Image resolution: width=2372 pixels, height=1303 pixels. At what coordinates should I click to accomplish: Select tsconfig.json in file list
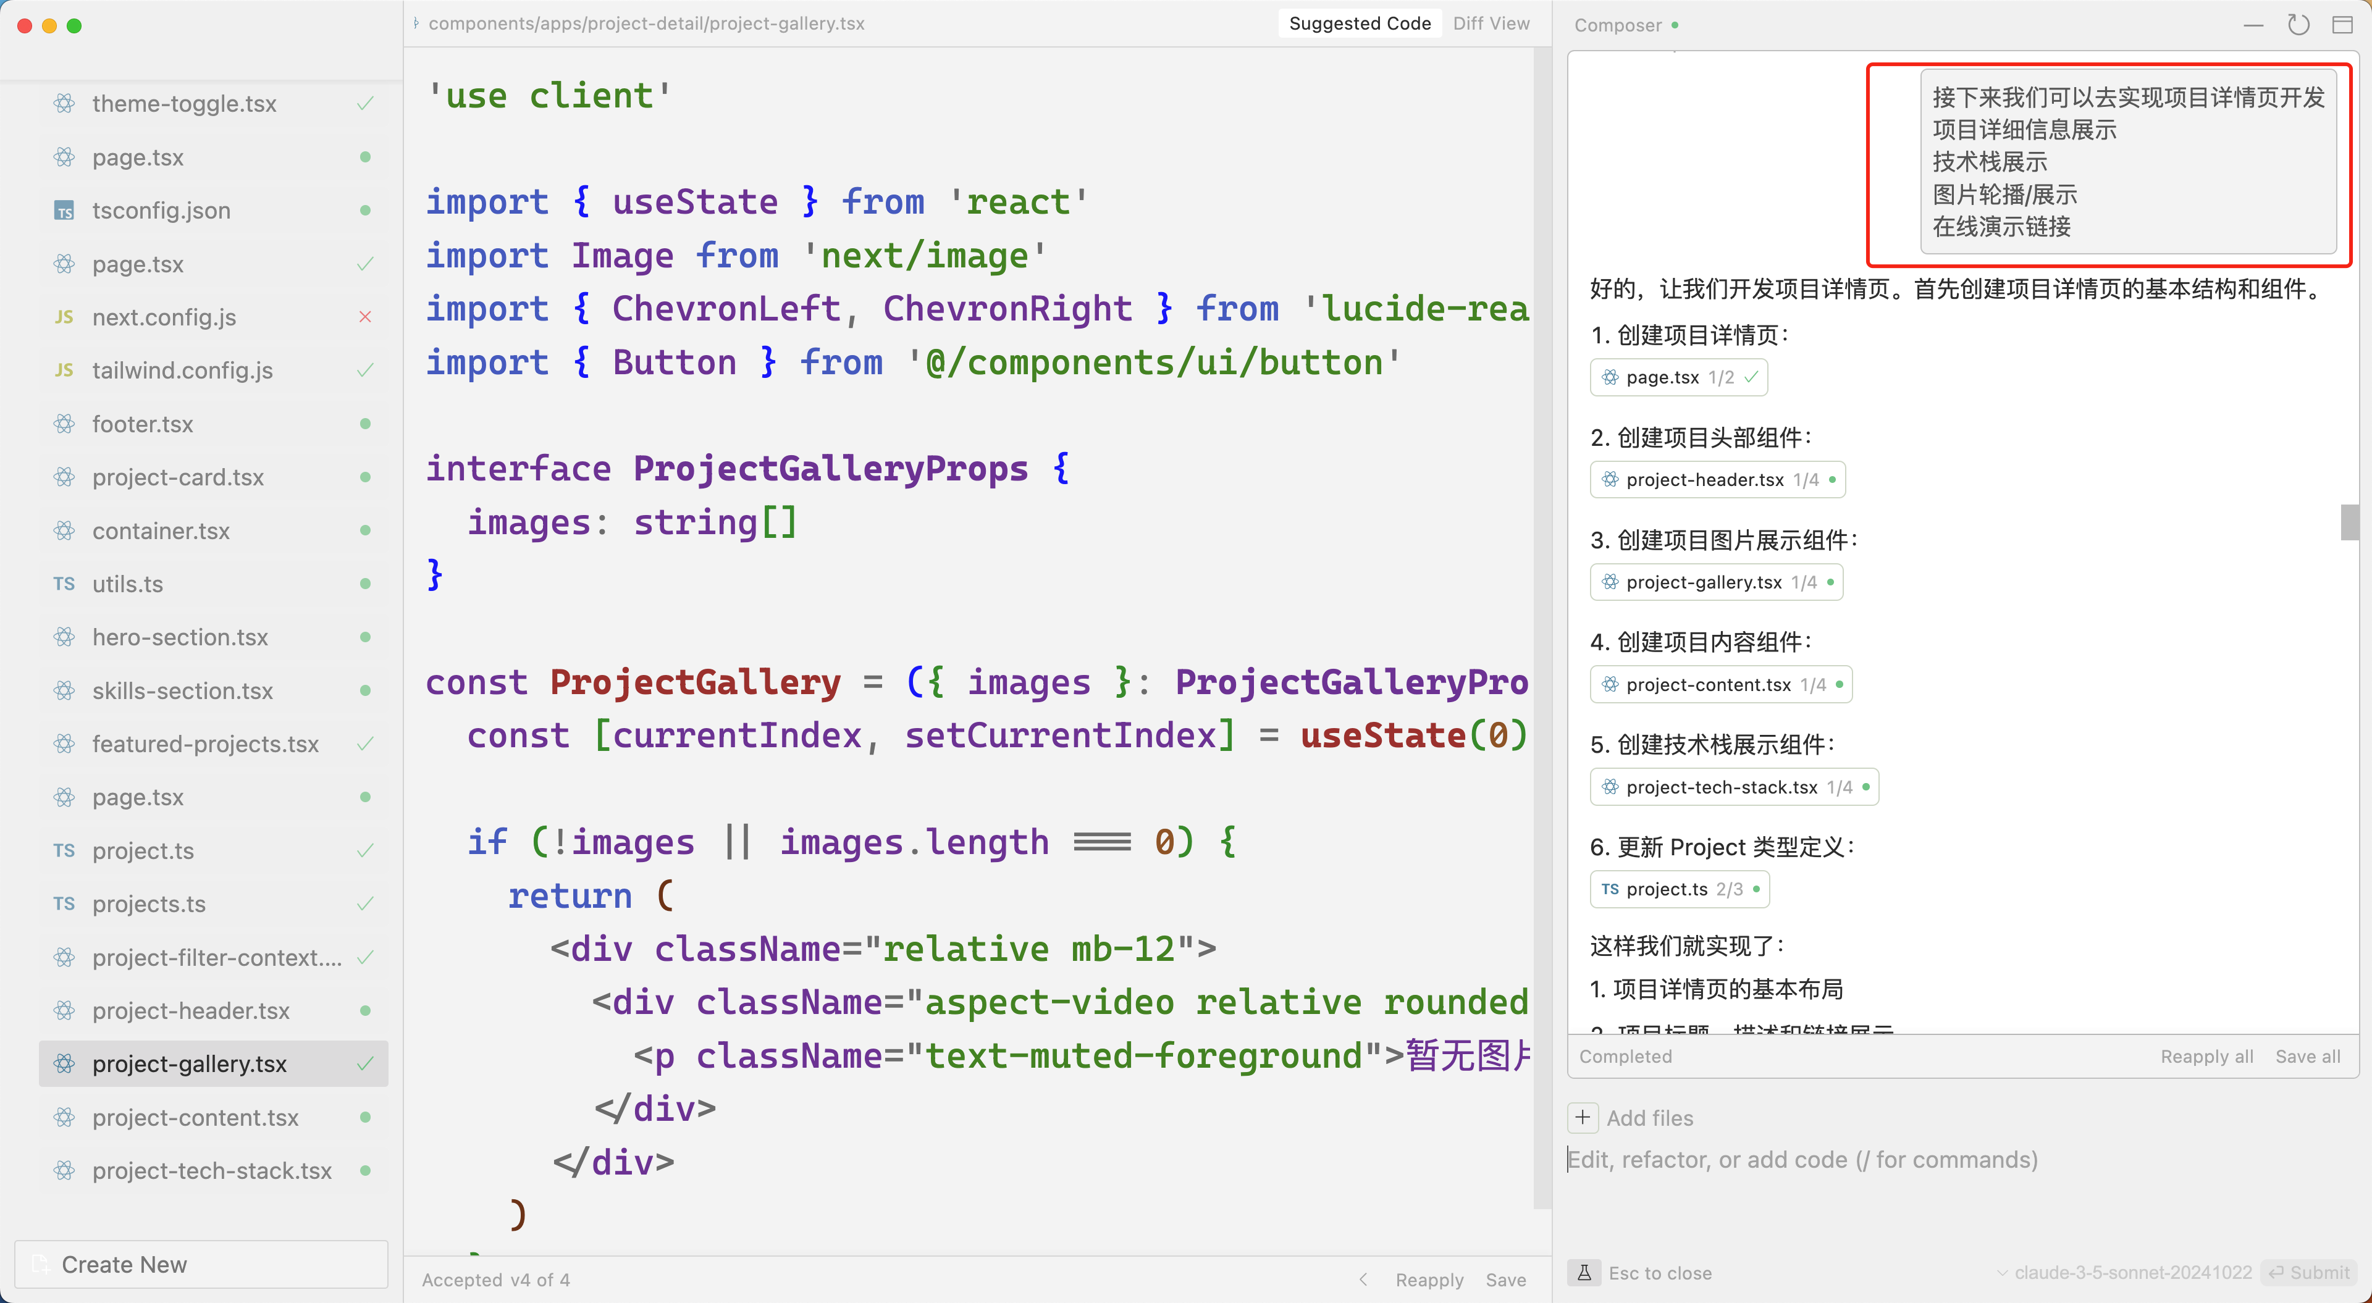(x=212, y=210)
